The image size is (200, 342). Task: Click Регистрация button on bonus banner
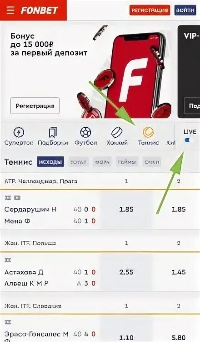click(35, 106)
